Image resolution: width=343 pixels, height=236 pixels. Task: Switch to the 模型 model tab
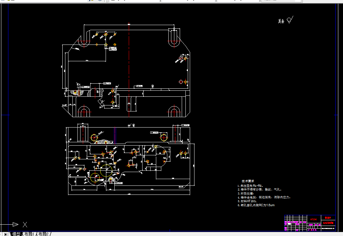(16, 234)
